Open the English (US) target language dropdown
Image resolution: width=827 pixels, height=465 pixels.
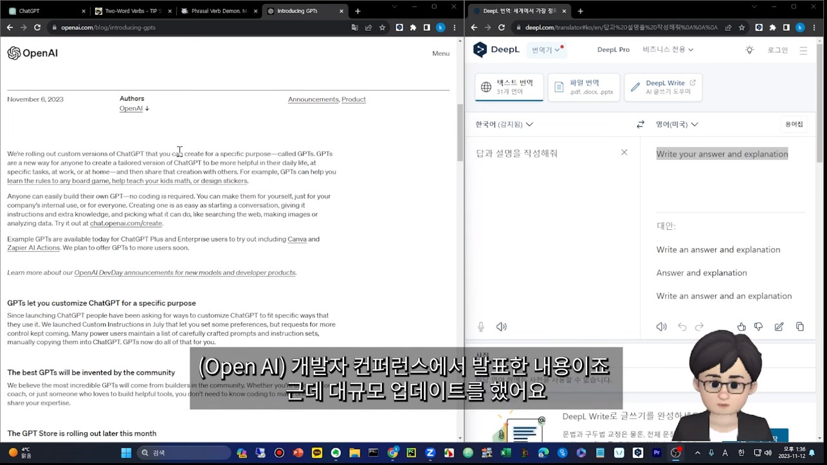point(677,125)
